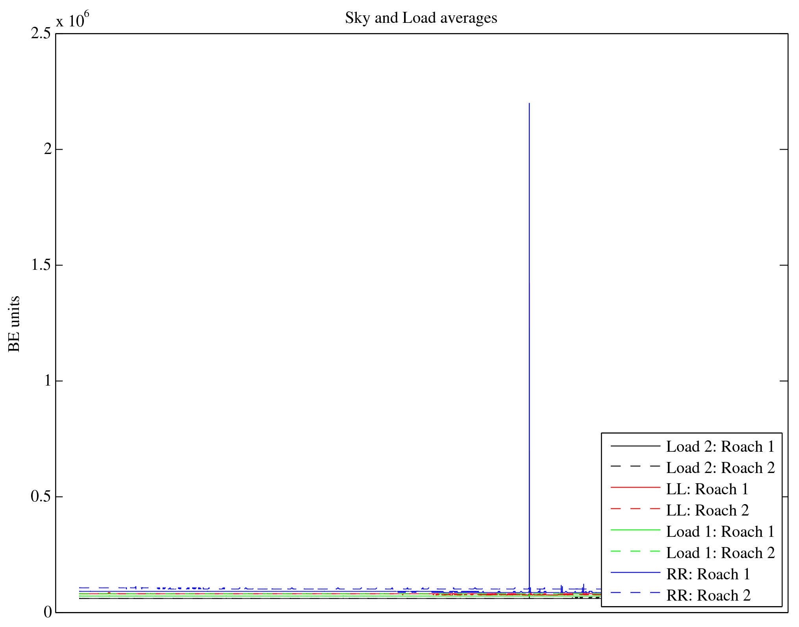Viewport: 799px width, 627px height.
Task: Select 'Load 1: Roach 1' legend text
Action: pos(720,532)
